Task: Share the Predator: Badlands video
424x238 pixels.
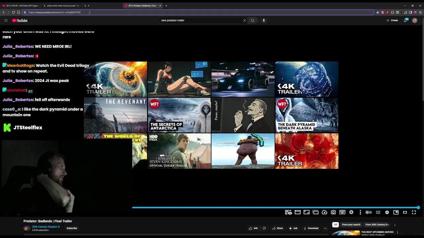Action: pyautogui.click(x=278, y=228)
